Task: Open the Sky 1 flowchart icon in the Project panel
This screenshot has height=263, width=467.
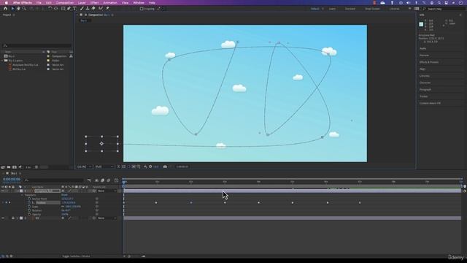Action: pyautogui.click(x=71, y=56)
